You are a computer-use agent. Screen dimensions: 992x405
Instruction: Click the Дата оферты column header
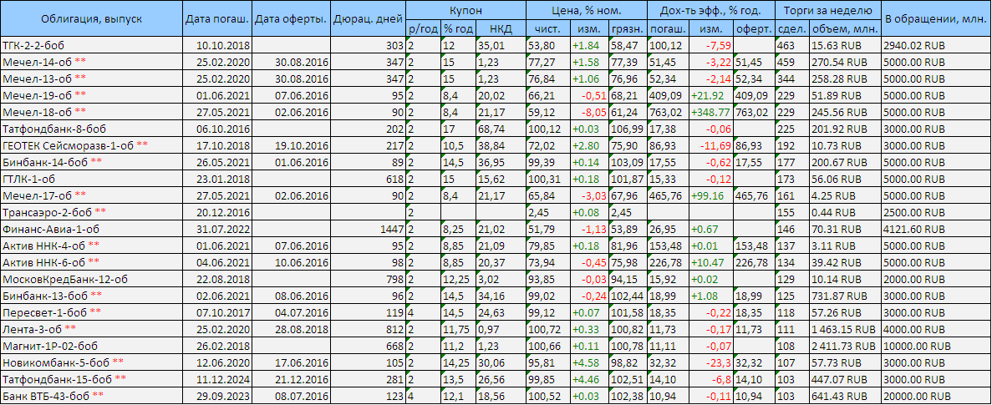click(289, 18)
